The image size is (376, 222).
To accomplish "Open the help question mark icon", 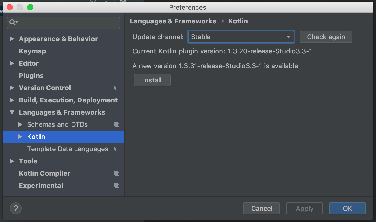I will 16,208.
